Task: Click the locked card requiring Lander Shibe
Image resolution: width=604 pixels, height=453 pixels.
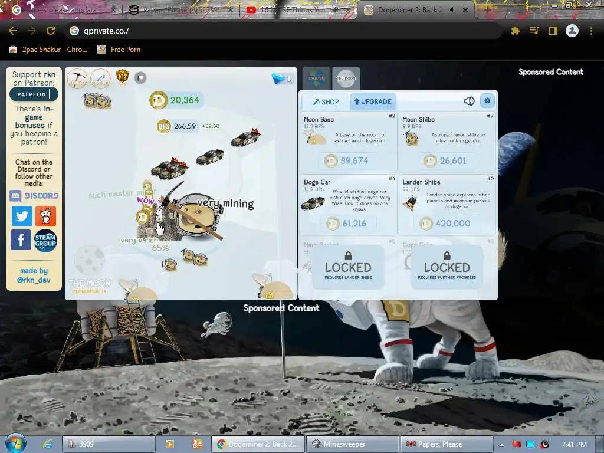Action: [348, 267]
